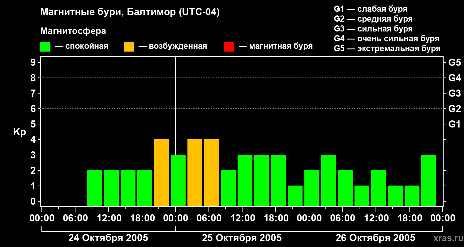Viewport: 464px width, 247px height.
Task: Click the 12:00 time label for 24 October
Action: (x=109, y=218)
